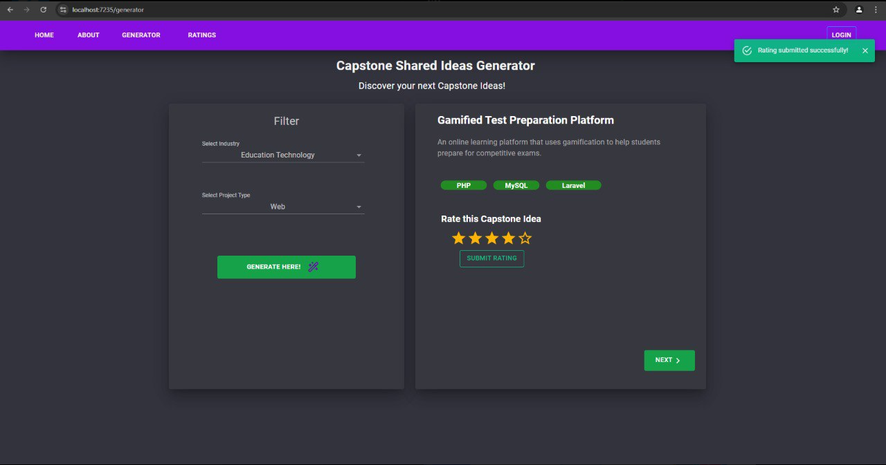Open the RATINGS nav item
Screen dimensions: 886x465
click(x=202, y=35)
